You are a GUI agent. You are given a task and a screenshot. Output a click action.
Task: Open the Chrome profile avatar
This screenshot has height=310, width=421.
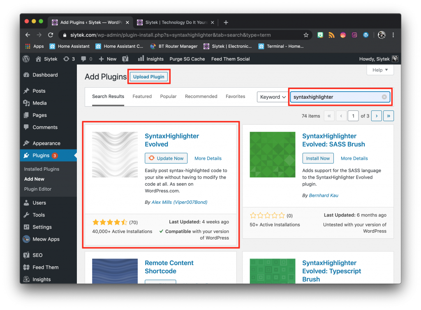pos(382,35)
